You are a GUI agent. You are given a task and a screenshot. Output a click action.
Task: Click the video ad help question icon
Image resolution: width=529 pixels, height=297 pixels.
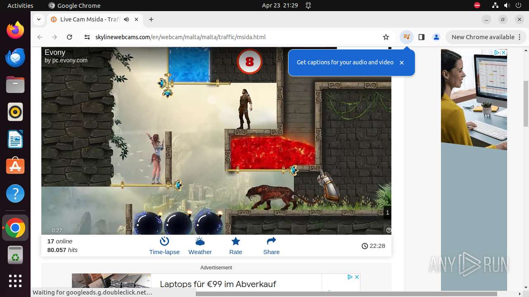[388, 230]
